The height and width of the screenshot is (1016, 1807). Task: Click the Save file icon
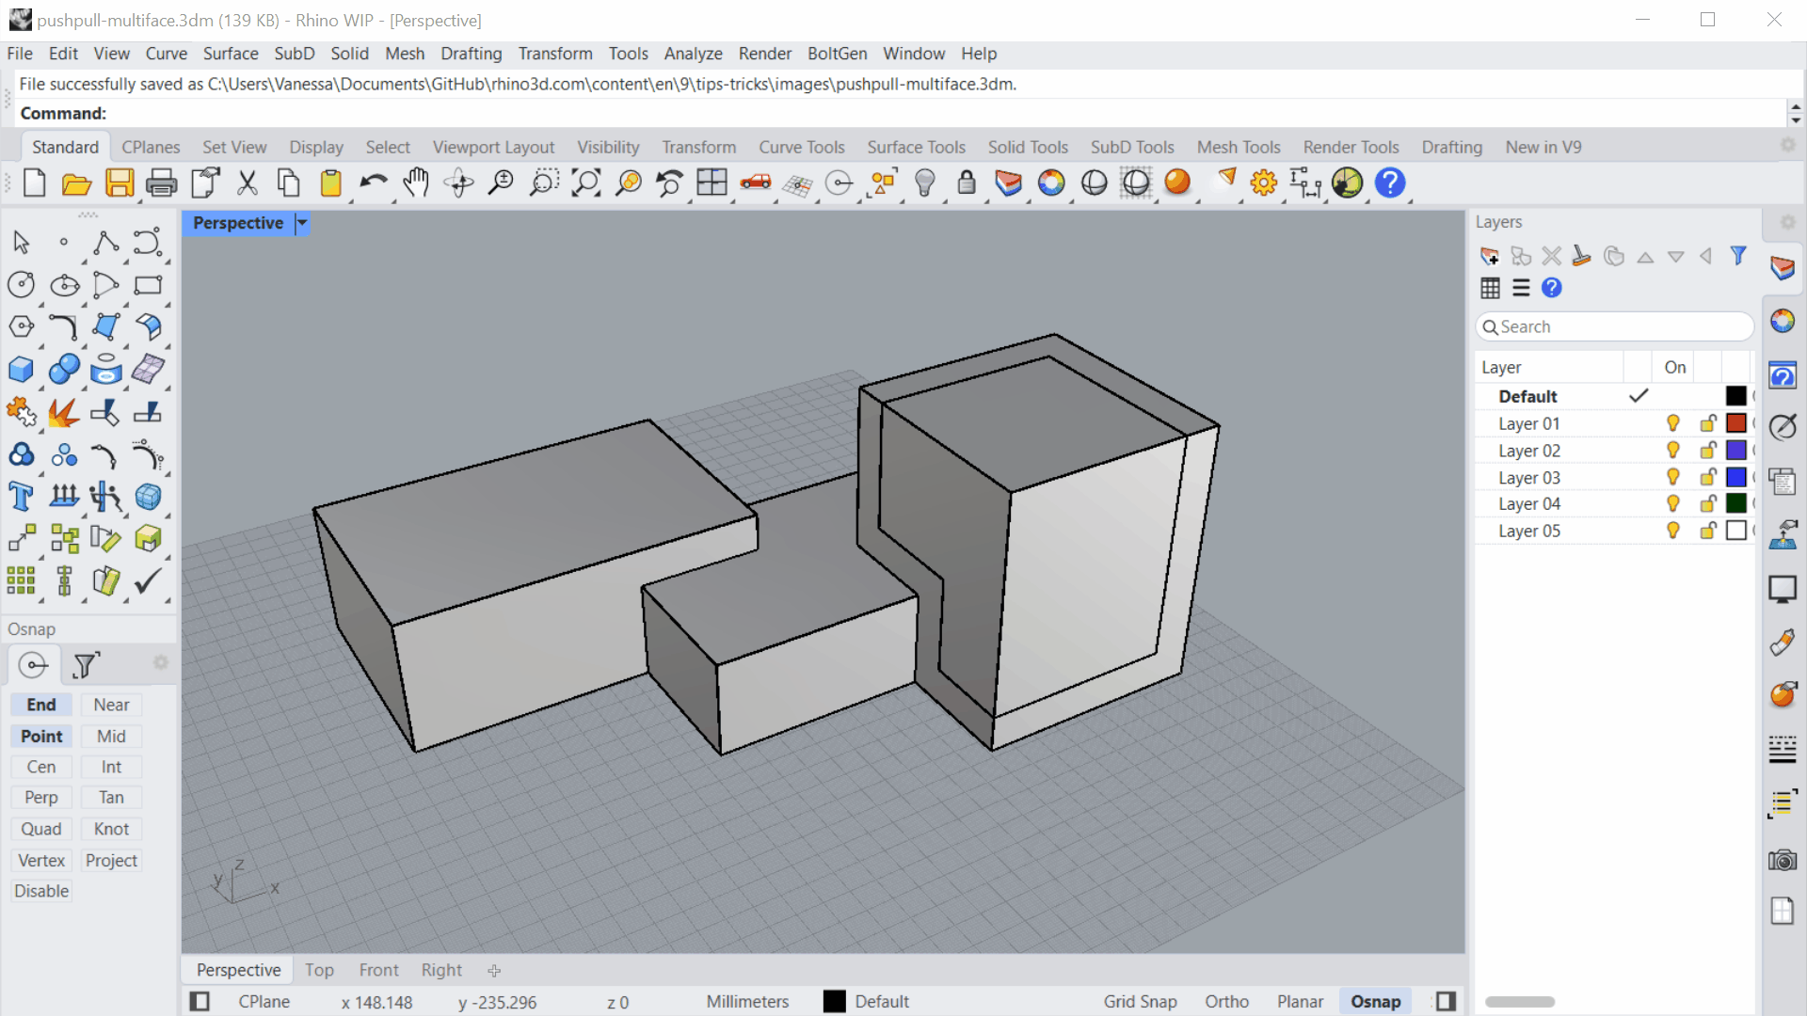(120, 183)
